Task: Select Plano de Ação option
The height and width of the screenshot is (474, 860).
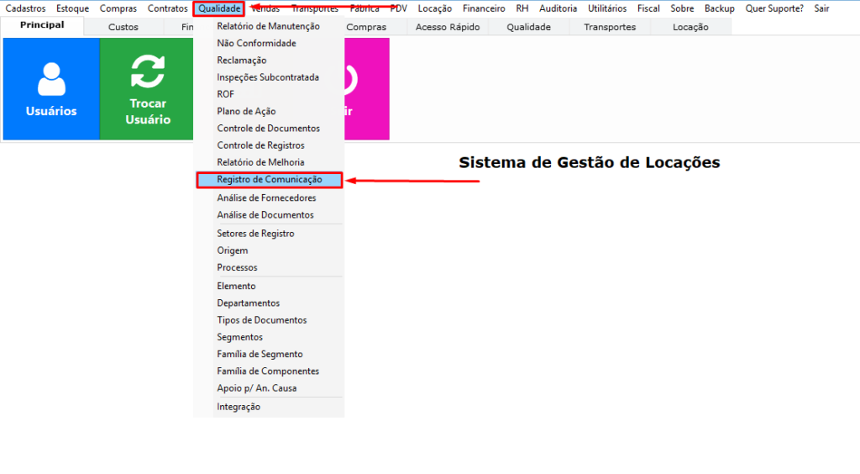Action: point(246,111)
